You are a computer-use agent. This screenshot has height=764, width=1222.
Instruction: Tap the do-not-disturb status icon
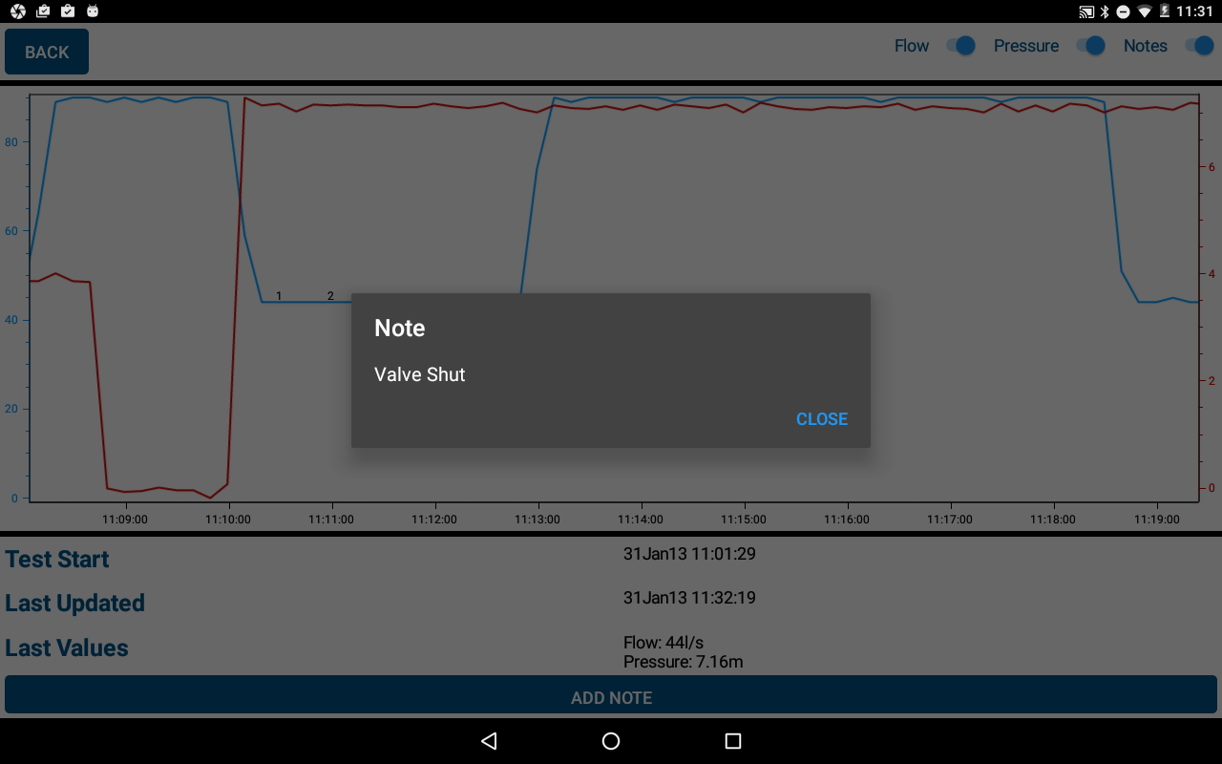point(1124,11)
